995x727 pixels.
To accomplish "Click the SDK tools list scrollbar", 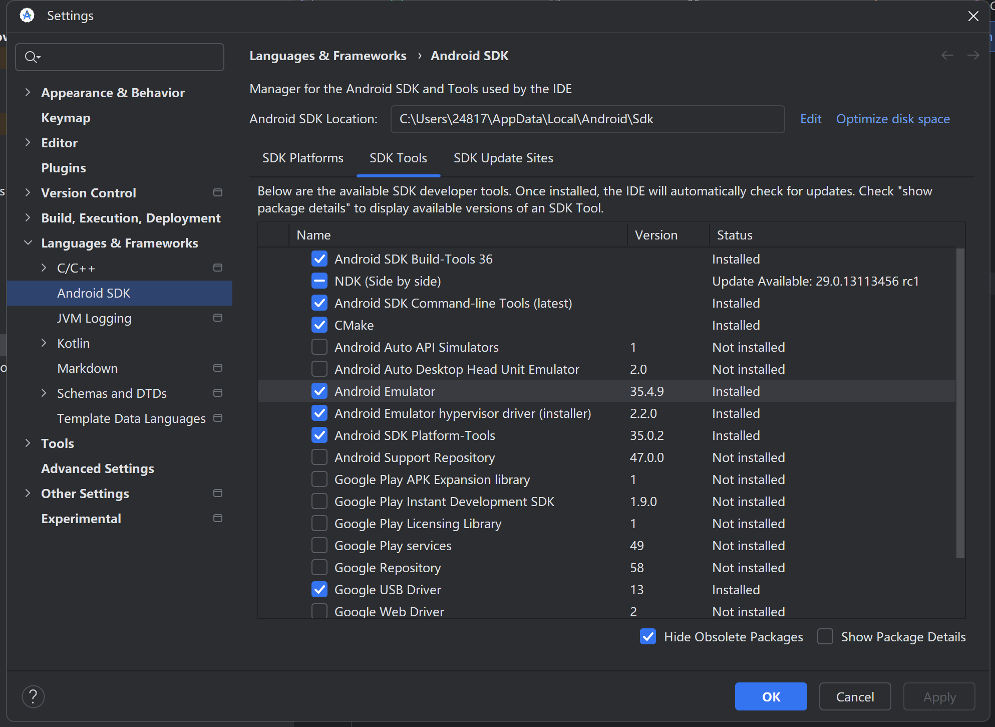I will pyautogui.click(x=959, y=403).
